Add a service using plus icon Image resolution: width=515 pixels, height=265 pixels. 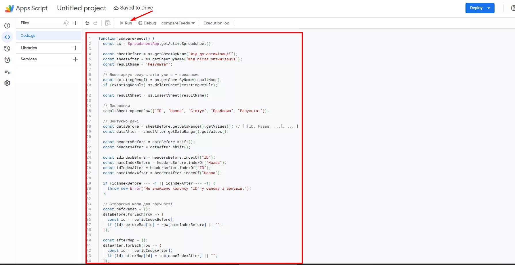click(75, 59)
